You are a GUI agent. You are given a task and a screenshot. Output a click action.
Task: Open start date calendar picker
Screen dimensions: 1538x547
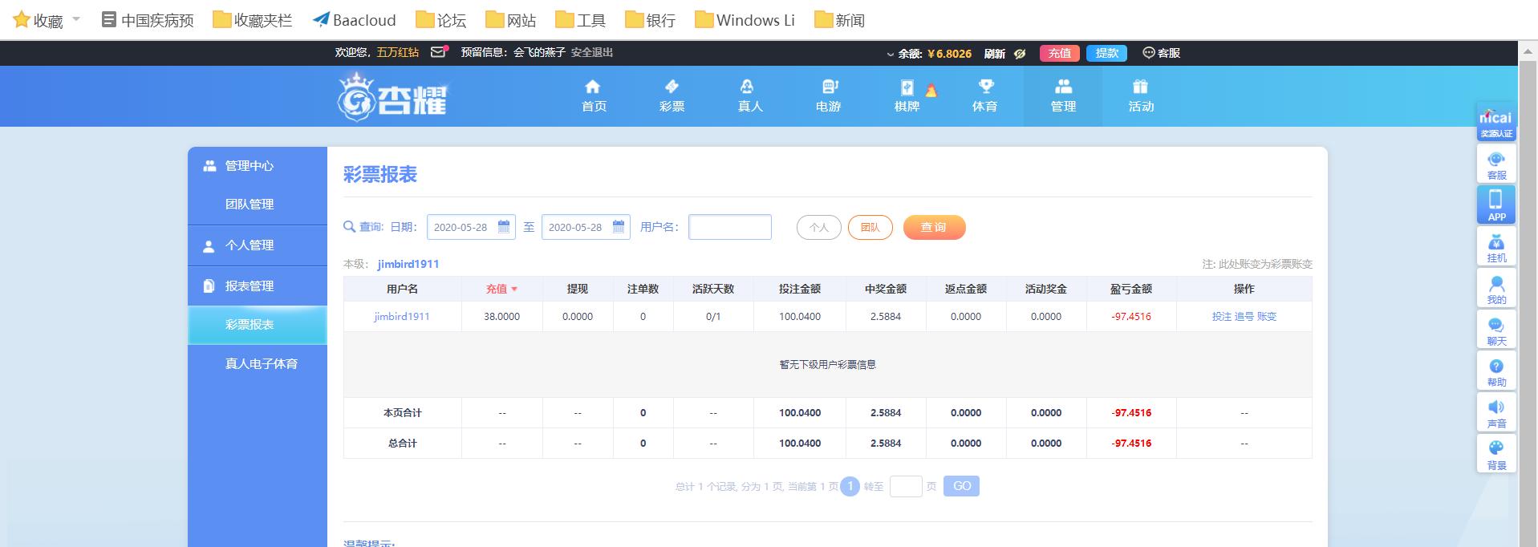[x=504, y=227]
